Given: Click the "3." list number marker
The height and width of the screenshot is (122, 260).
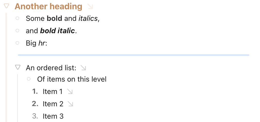Looking at the screenshot, I should [x=35, y=116].
